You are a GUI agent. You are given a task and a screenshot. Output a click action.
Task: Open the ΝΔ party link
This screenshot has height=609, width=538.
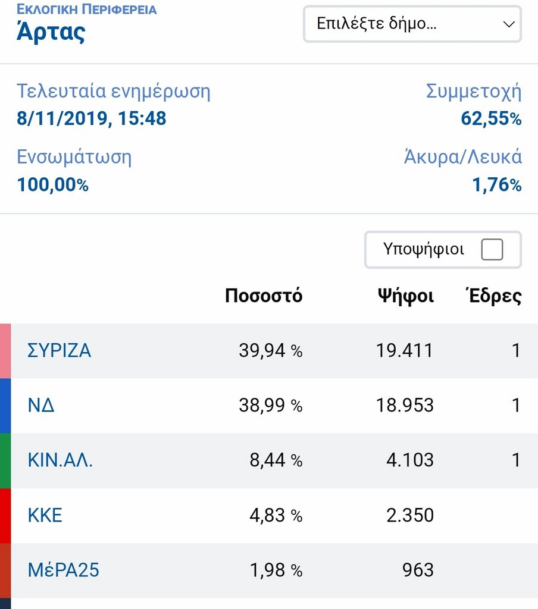pos(41,406)
